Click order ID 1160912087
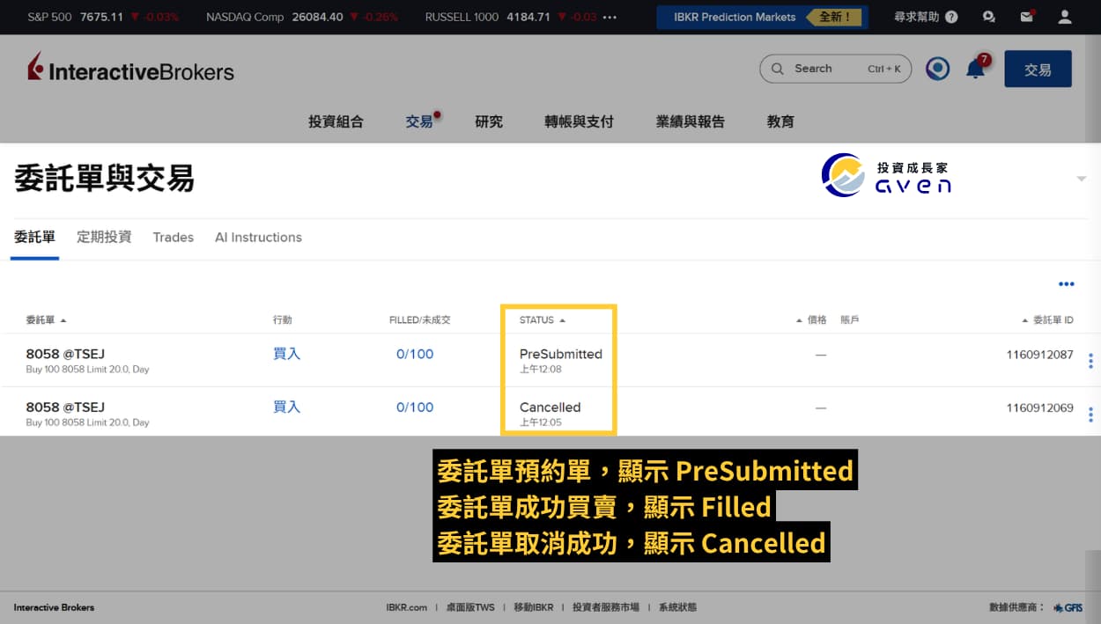Viewport: 1101px width, 624px height. click(1039, 355)
